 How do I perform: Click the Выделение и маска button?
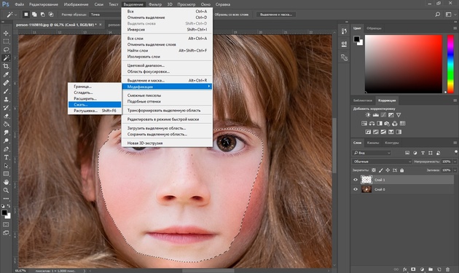click(x=276, y=15)
